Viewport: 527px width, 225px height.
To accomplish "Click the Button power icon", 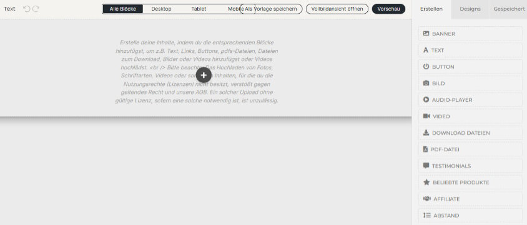I will click(x=426, y=67).
